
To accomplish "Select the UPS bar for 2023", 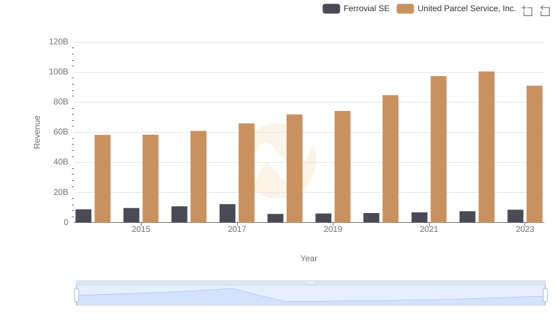I will click(x=534, y=154).
